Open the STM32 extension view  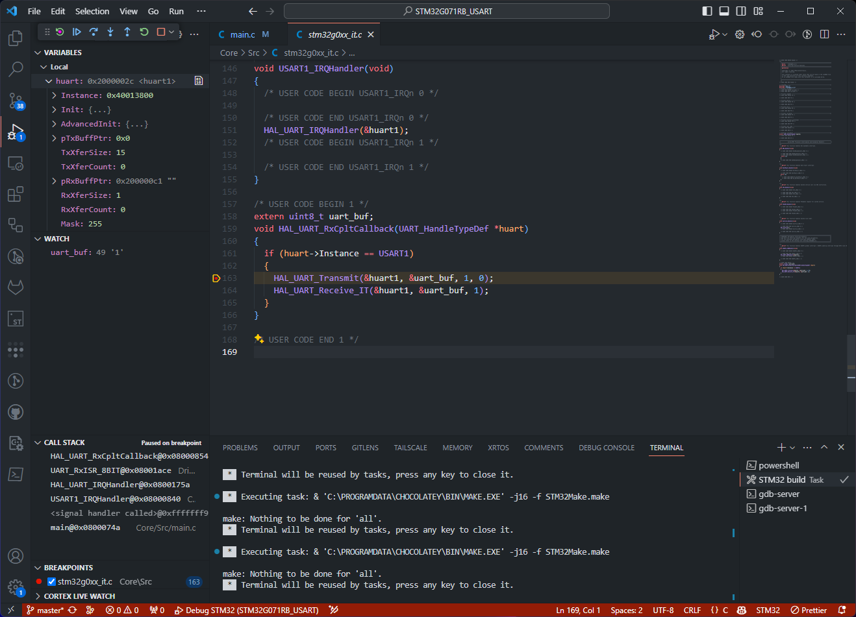[x=15, y=319]
